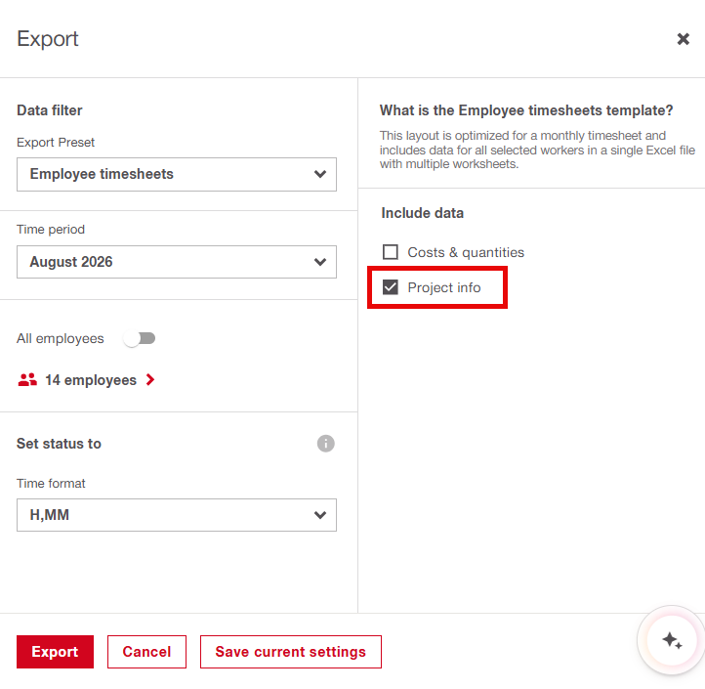Close the Export dialog with X icon
Viewport: 705px width, 689px height.
[x=683, y=39]
